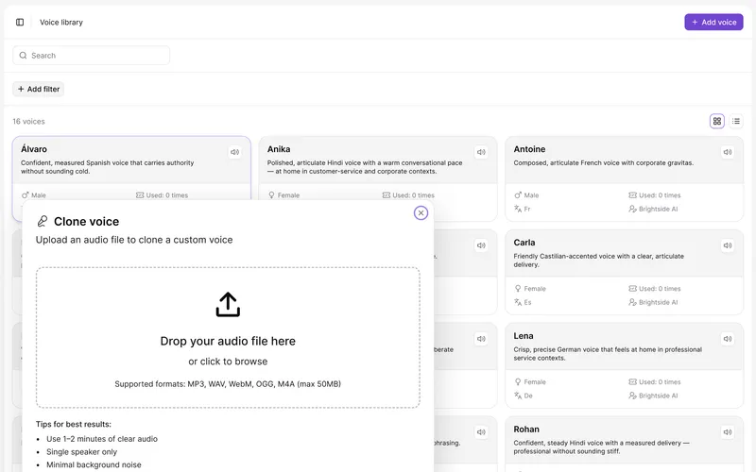Screen dimensions: 756x472
Task: Click the 'Supported formats' line in dialog
Action: [228, 384]
